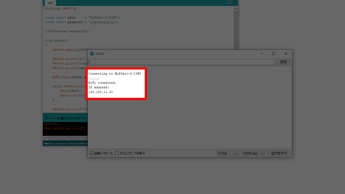Maximize the COM7 serial monitor window

point(274,54)
